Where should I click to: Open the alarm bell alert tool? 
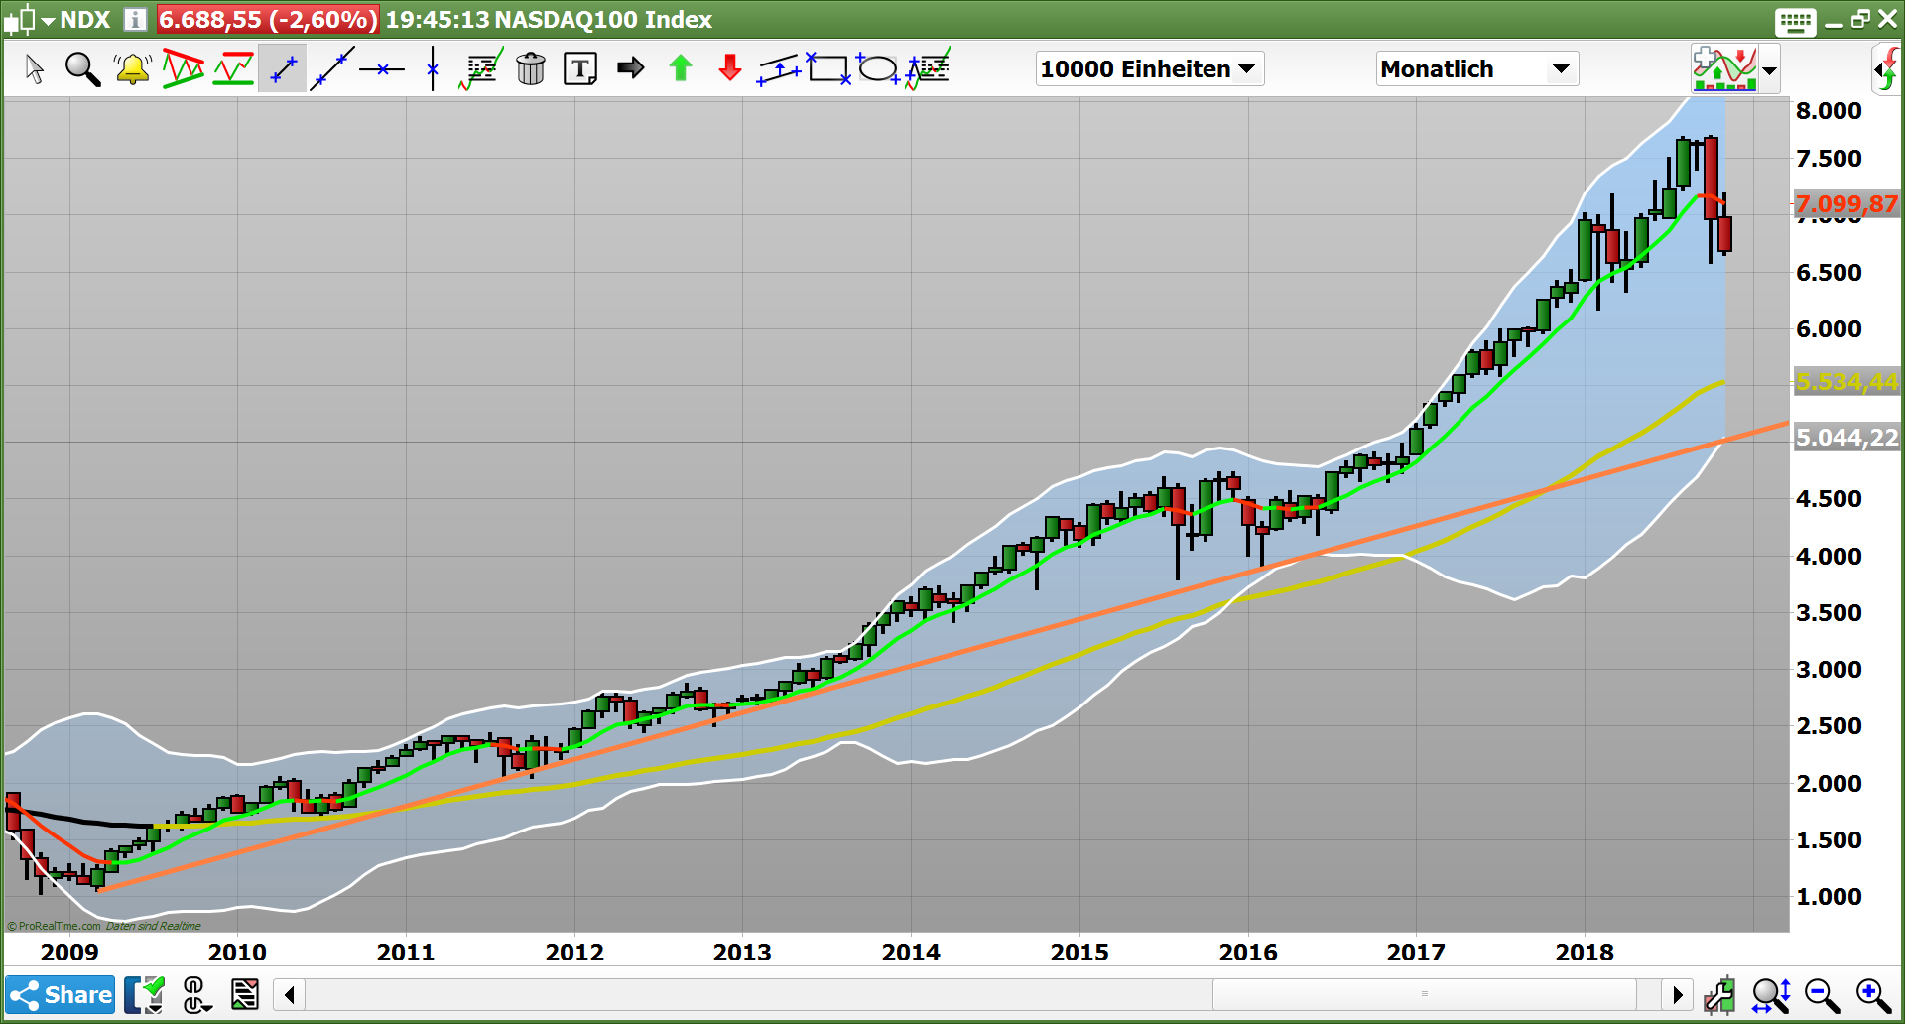[132, 69]
